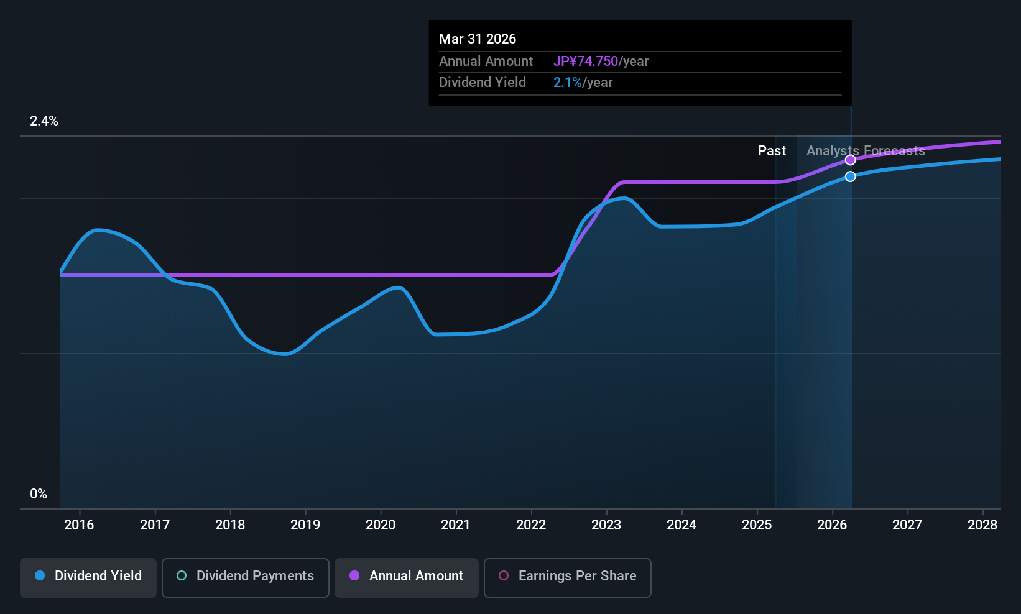Click the 2.4% y-axis label
This screenshot has height=614, width=1021.
tap(44, 121)
